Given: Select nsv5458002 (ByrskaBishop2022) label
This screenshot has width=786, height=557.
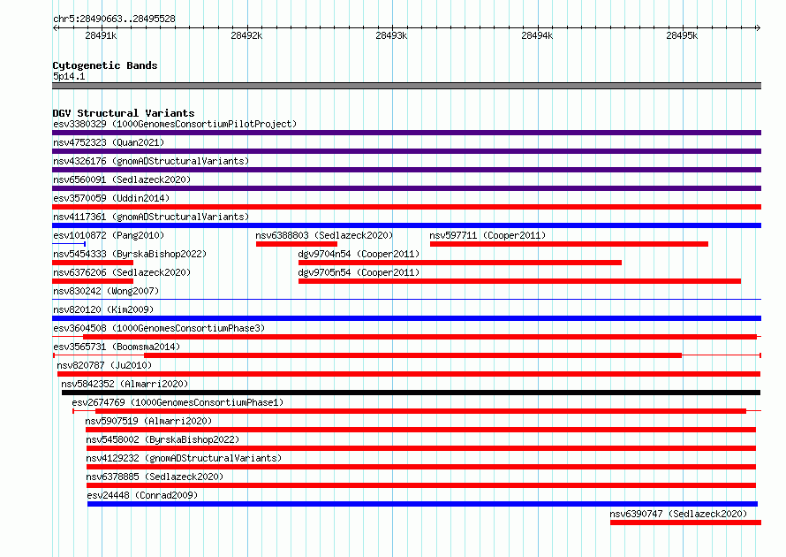Looking at the screenshot, I should (162, 439).
